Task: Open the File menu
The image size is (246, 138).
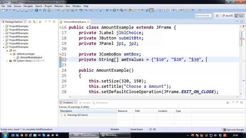Action: (3, 6)
